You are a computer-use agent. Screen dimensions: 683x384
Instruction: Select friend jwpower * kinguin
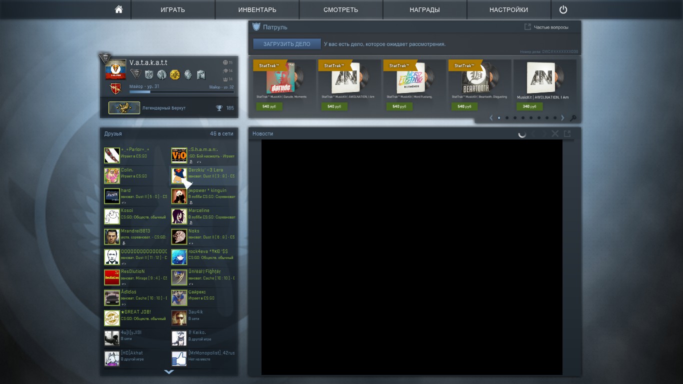coord(203,196)
